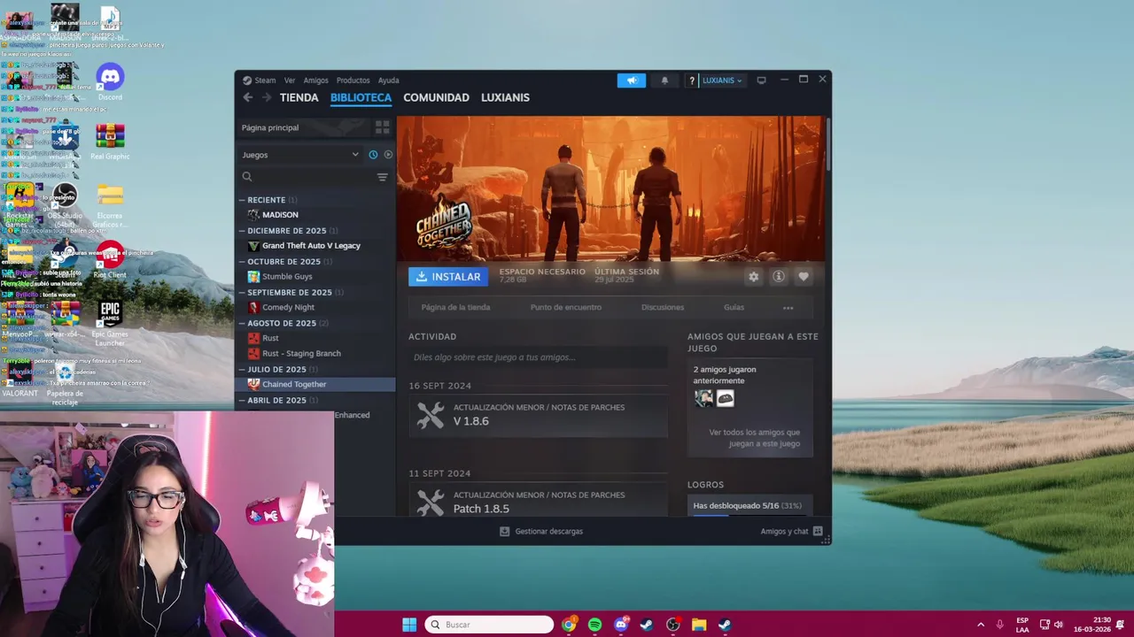The height and width of the screenshot is (637, 1134).
Task: Open Discord desktop shortcut
Action: [x=110, y=81]
